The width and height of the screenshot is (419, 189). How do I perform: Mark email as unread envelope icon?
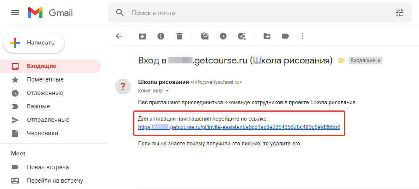coord(205,36)
